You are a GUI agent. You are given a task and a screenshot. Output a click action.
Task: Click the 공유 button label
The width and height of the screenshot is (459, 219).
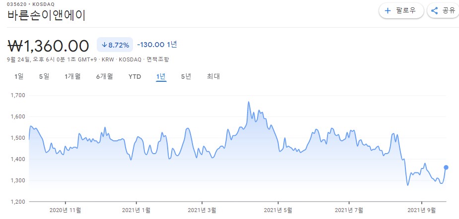coord(449,11)
